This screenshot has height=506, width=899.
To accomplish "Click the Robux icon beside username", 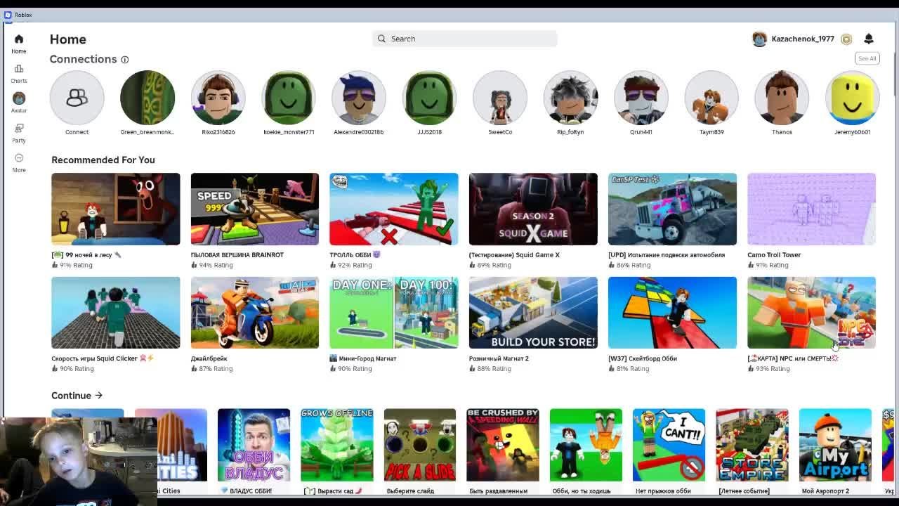I will [x=846, y=39].
